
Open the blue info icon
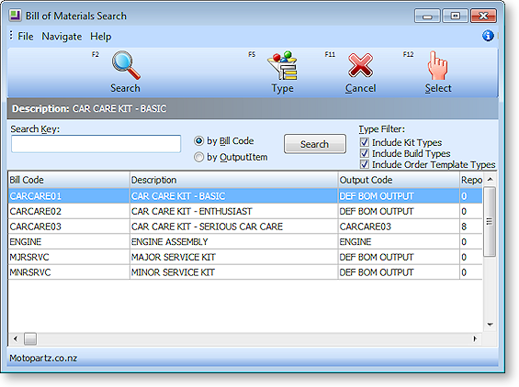click(x=488, y=36)
